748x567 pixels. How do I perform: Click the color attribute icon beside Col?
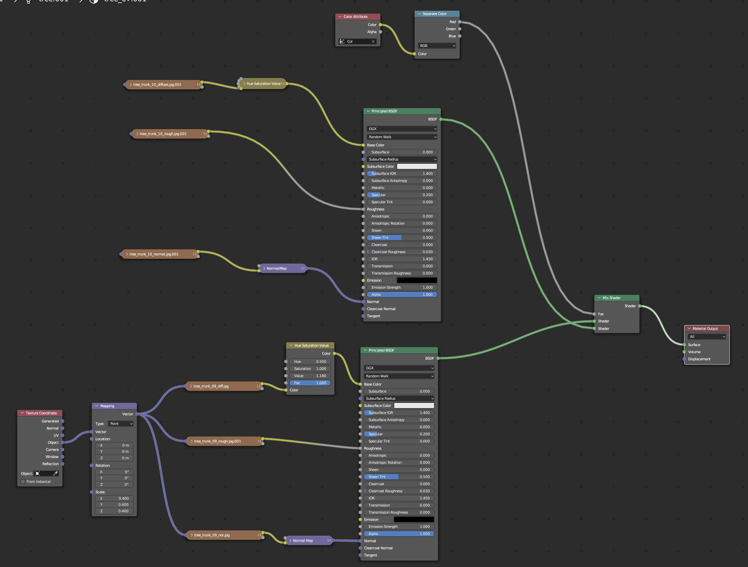coord(342,42)
